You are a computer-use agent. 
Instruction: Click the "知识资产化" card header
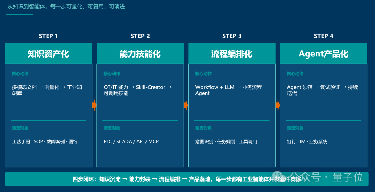(49, 54)
